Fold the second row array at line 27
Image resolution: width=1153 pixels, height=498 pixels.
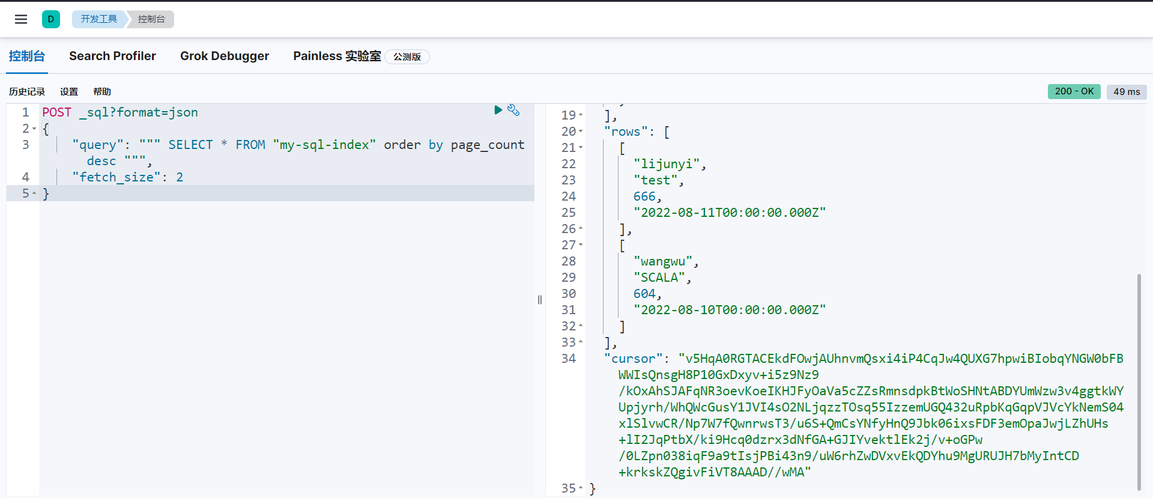[581, 245]
